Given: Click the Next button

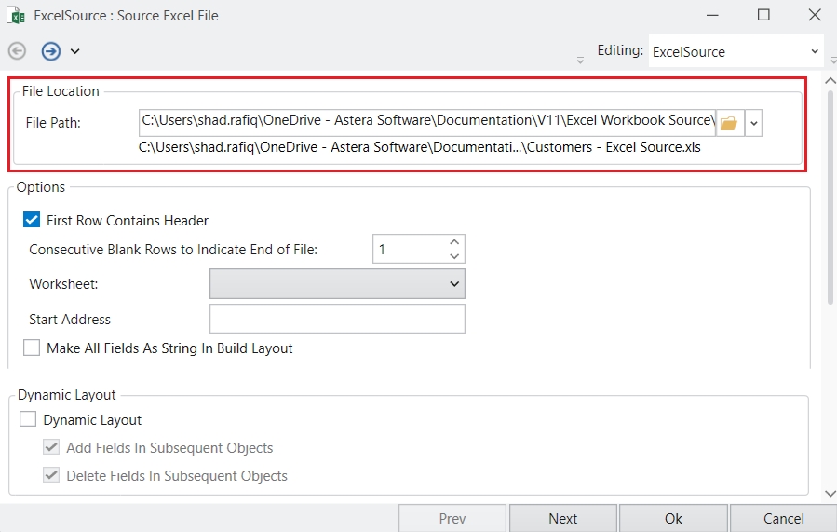Looking at the screenshot, I should pos(563,518).
